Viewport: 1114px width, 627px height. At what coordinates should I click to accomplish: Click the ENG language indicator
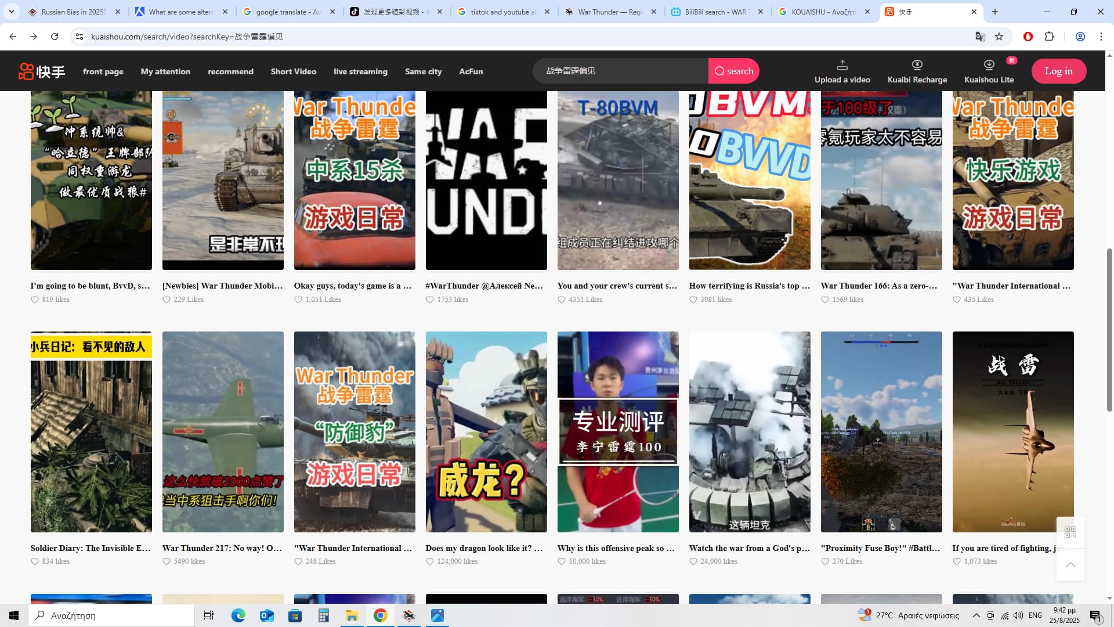click(x=1035, y=615)
